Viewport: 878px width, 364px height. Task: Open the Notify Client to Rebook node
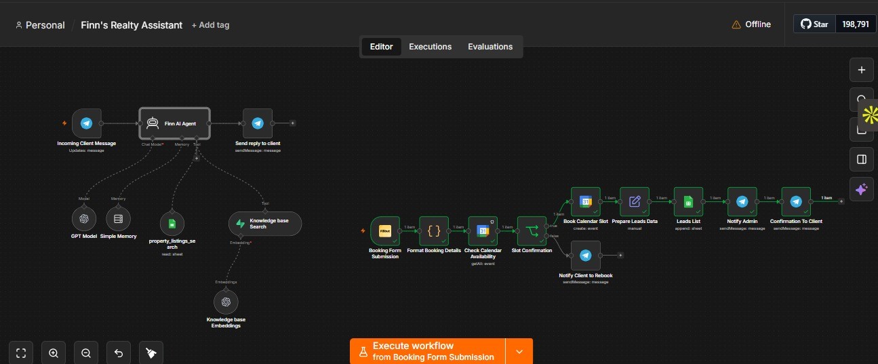586,255
